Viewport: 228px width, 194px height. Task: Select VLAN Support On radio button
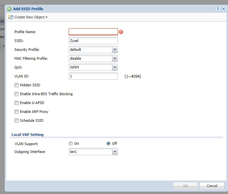71,143
